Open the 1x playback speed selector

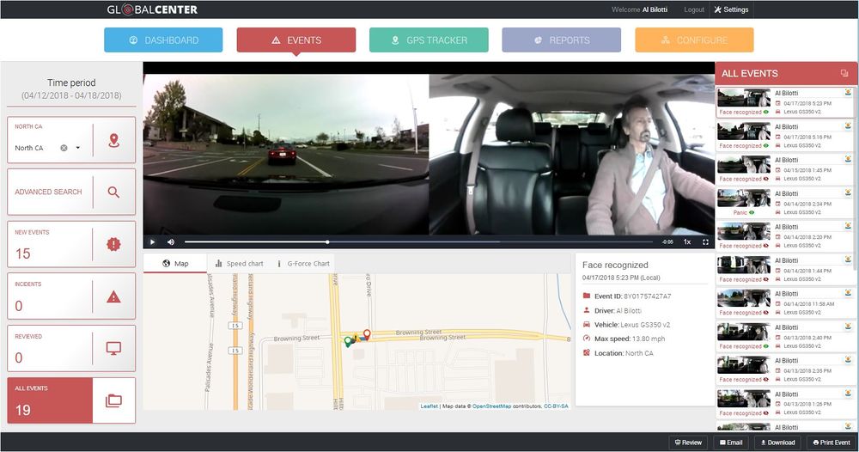686,242
